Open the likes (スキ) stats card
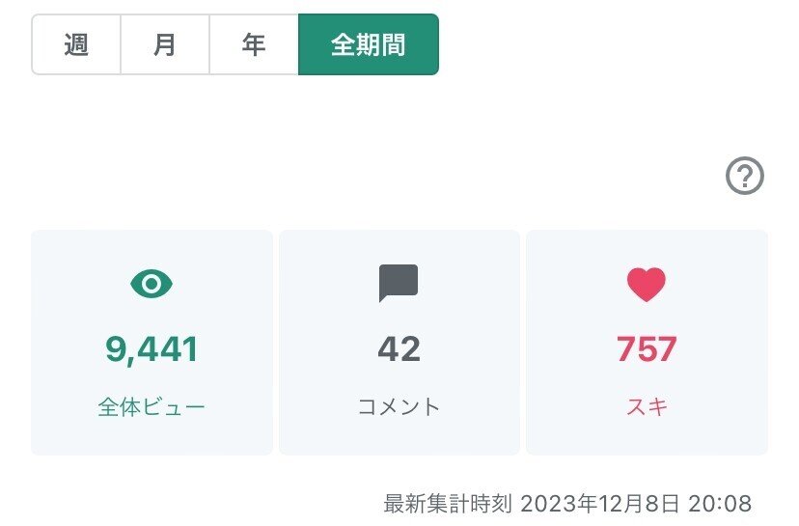The width and height of the screenshot is (799, 526). click(647, 434)
